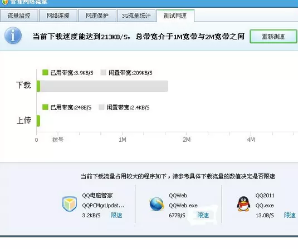Click the download bandwidth progress bar
The width and height of the screenshot is (298, 249).
pos(102,86)
